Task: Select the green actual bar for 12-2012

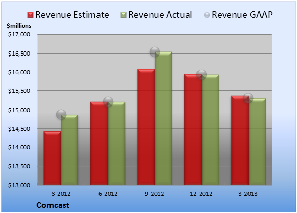Action: tap(210, 130)
